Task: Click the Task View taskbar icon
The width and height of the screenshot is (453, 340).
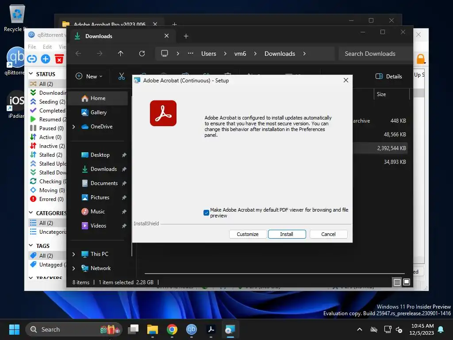Action: pos(133,329)
